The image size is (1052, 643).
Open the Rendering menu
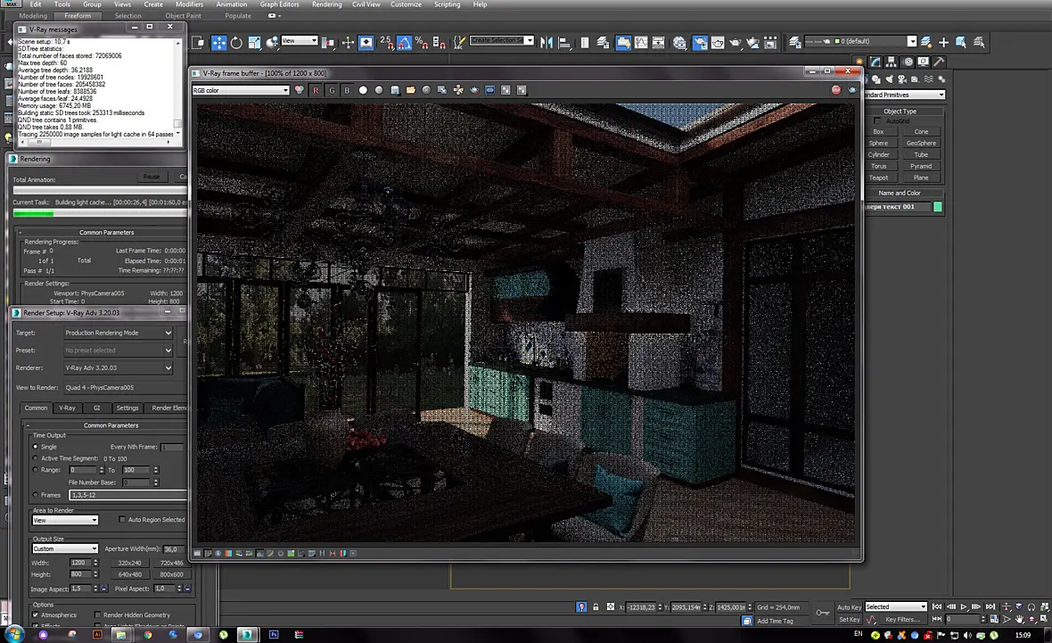click(326, 4)
